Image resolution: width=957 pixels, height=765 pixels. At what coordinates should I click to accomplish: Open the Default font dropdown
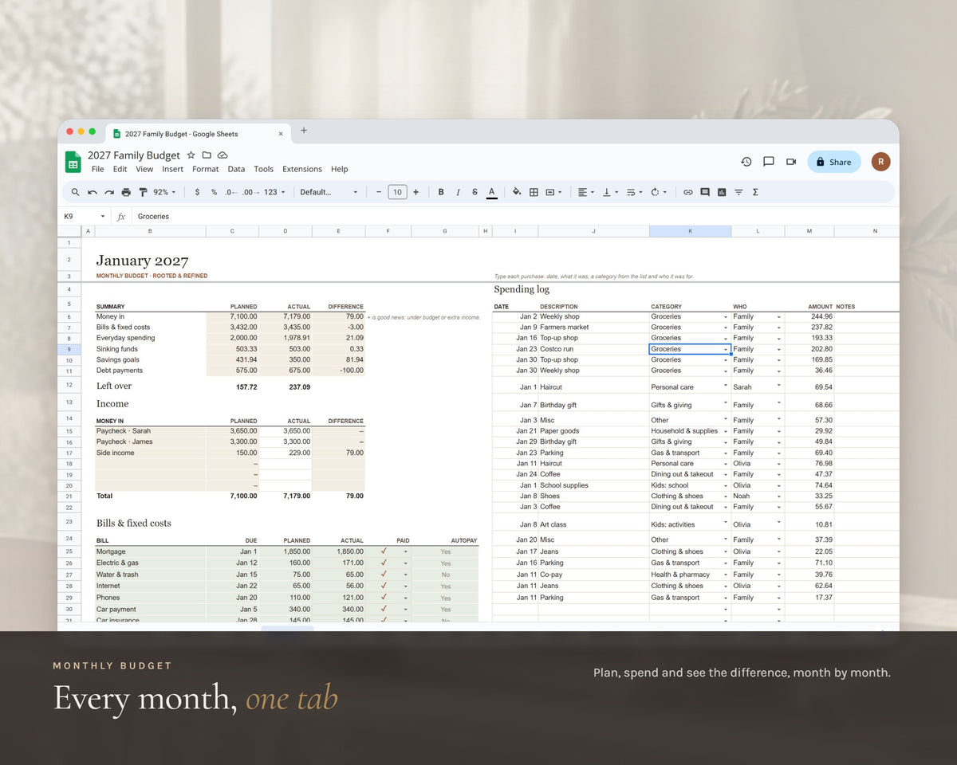click(329, 192)
